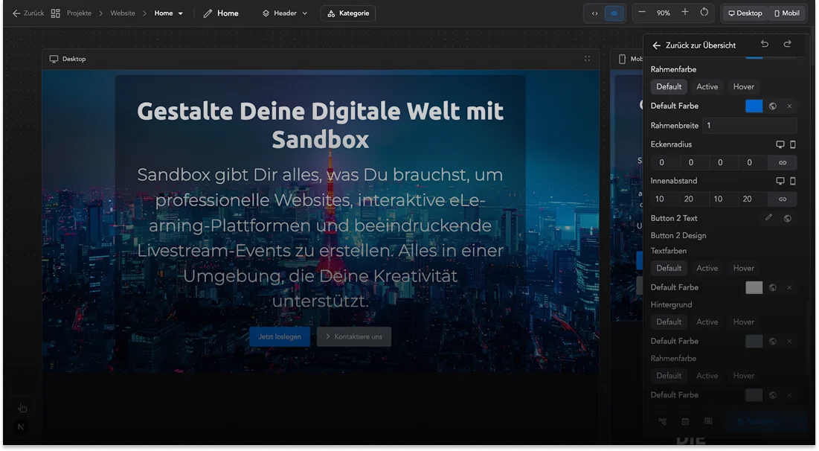819x451 pixels.
Task: Select Hover state under Hintergrund
Action: coord(743,322)
